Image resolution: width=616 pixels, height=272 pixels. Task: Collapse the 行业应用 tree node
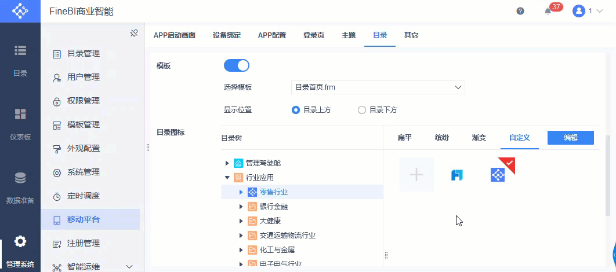[227, 178]
